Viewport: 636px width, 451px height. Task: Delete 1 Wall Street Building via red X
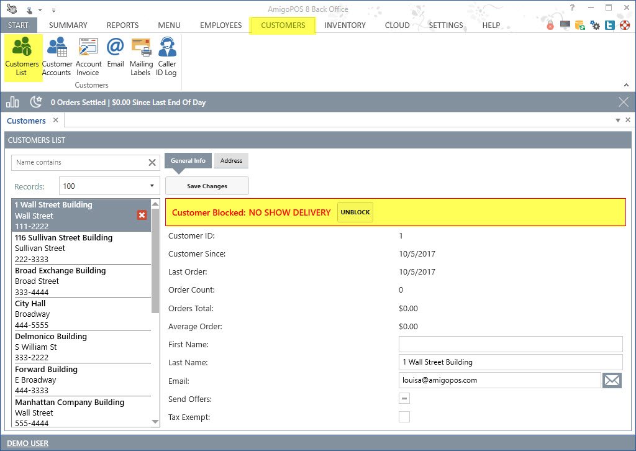(x=142, y=215)
